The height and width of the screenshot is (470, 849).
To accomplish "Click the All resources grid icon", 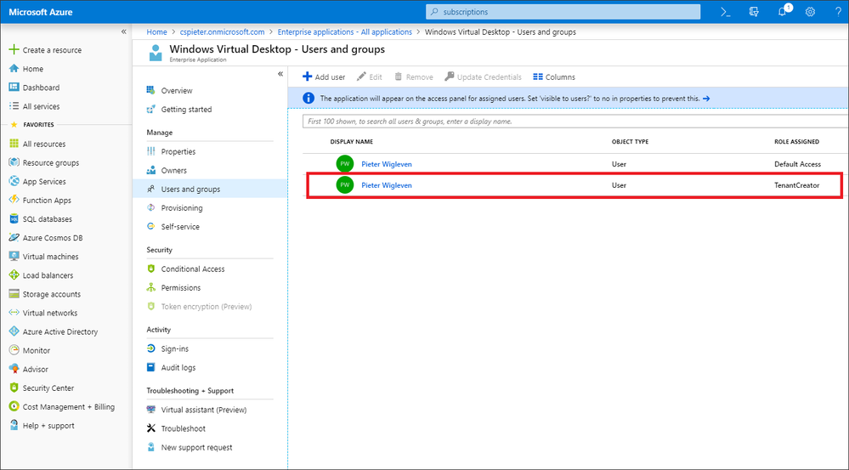I will click(14, 144).
